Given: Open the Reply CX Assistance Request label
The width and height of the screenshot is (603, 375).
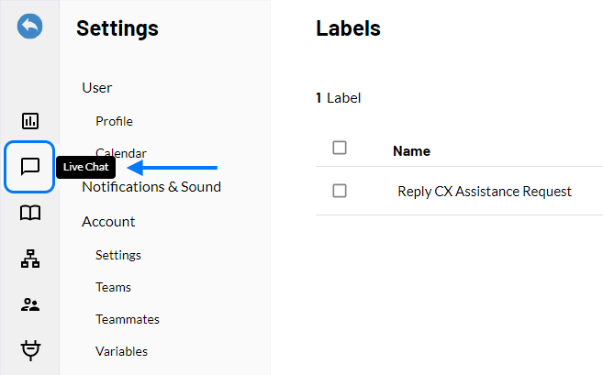Looking at the screenshot, I should [x=485, y=192].
